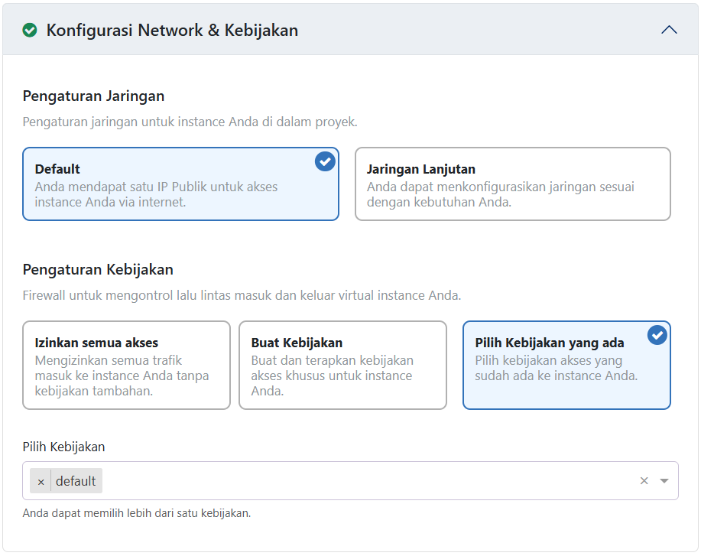
Task: Click the Pengaturan Kebijakan section heading
Action: pos(96,269)
